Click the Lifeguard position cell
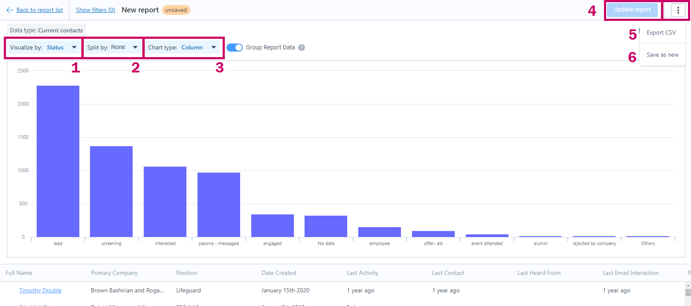Screen dimensions: 691x306 (189, 291)
